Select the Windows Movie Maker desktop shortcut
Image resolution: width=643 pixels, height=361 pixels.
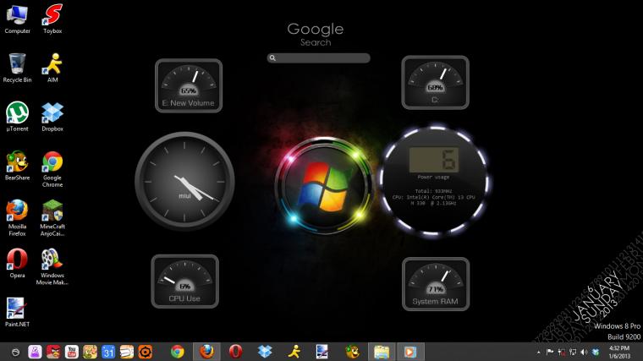click(52, 267)
